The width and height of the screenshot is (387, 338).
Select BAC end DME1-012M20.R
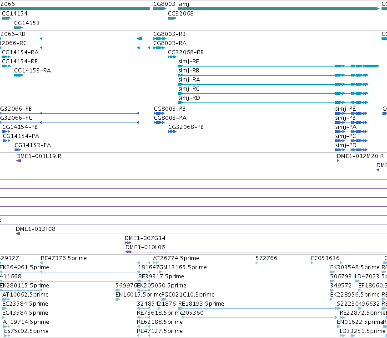pyautogui.click(x=360, y=156)
